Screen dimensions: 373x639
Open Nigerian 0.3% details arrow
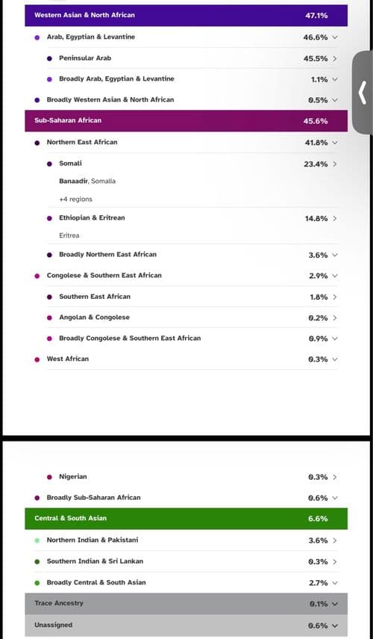pos(335,477)
